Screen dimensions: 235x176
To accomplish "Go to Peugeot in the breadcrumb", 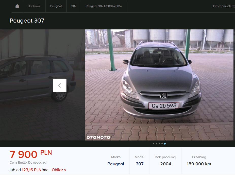I will pos(56,6).
